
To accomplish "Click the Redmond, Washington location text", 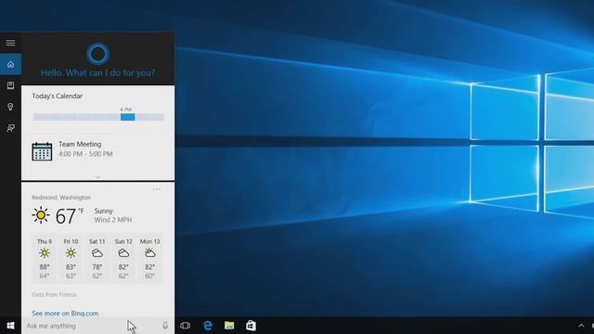I will click(61, 198).
